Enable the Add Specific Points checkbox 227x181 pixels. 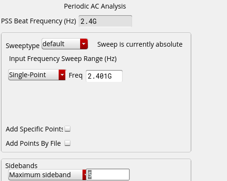[68, 129]
